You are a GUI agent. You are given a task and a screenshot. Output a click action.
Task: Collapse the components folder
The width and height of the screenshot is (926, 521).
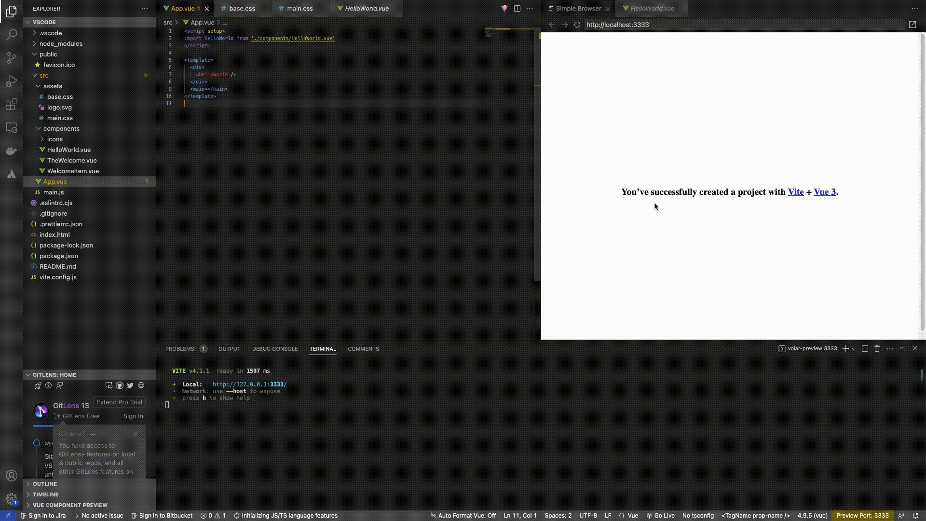click(61, 128)
